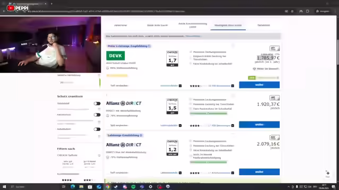Toggle the second Schutz erweitern switch
The height and width of the screenshot is (190, 339).
(x=97, y=115)
